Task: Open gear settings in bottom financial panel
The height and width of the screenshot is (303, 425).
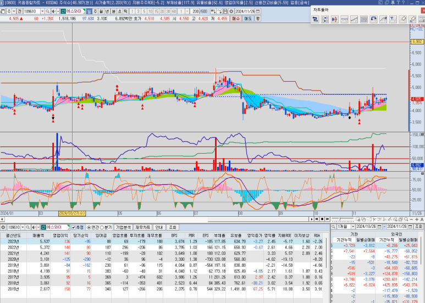Action: 3,227
